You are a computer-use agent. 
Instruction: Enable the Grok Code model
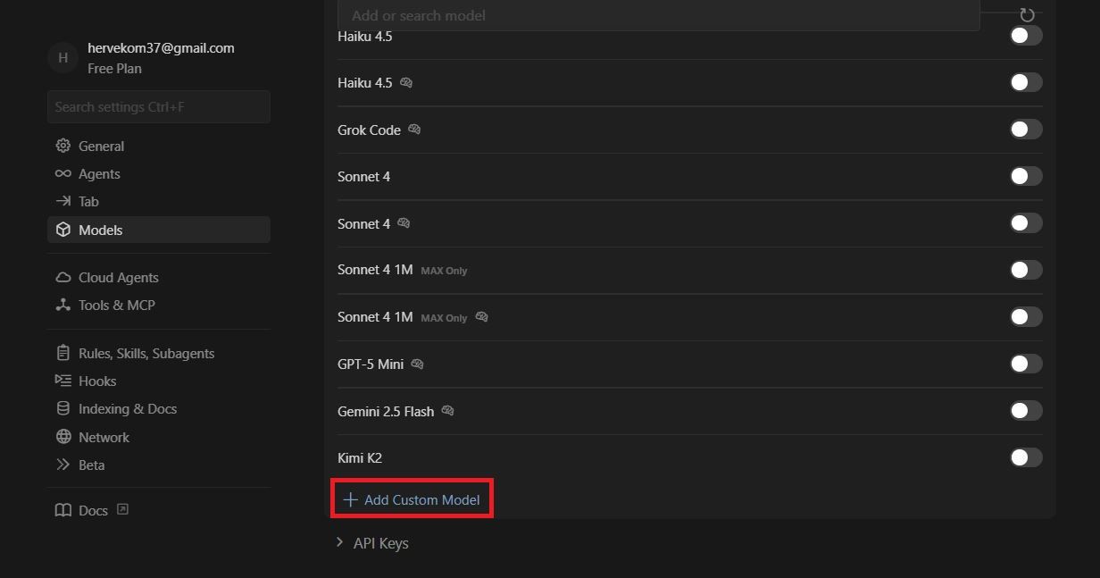point(1026,130)
